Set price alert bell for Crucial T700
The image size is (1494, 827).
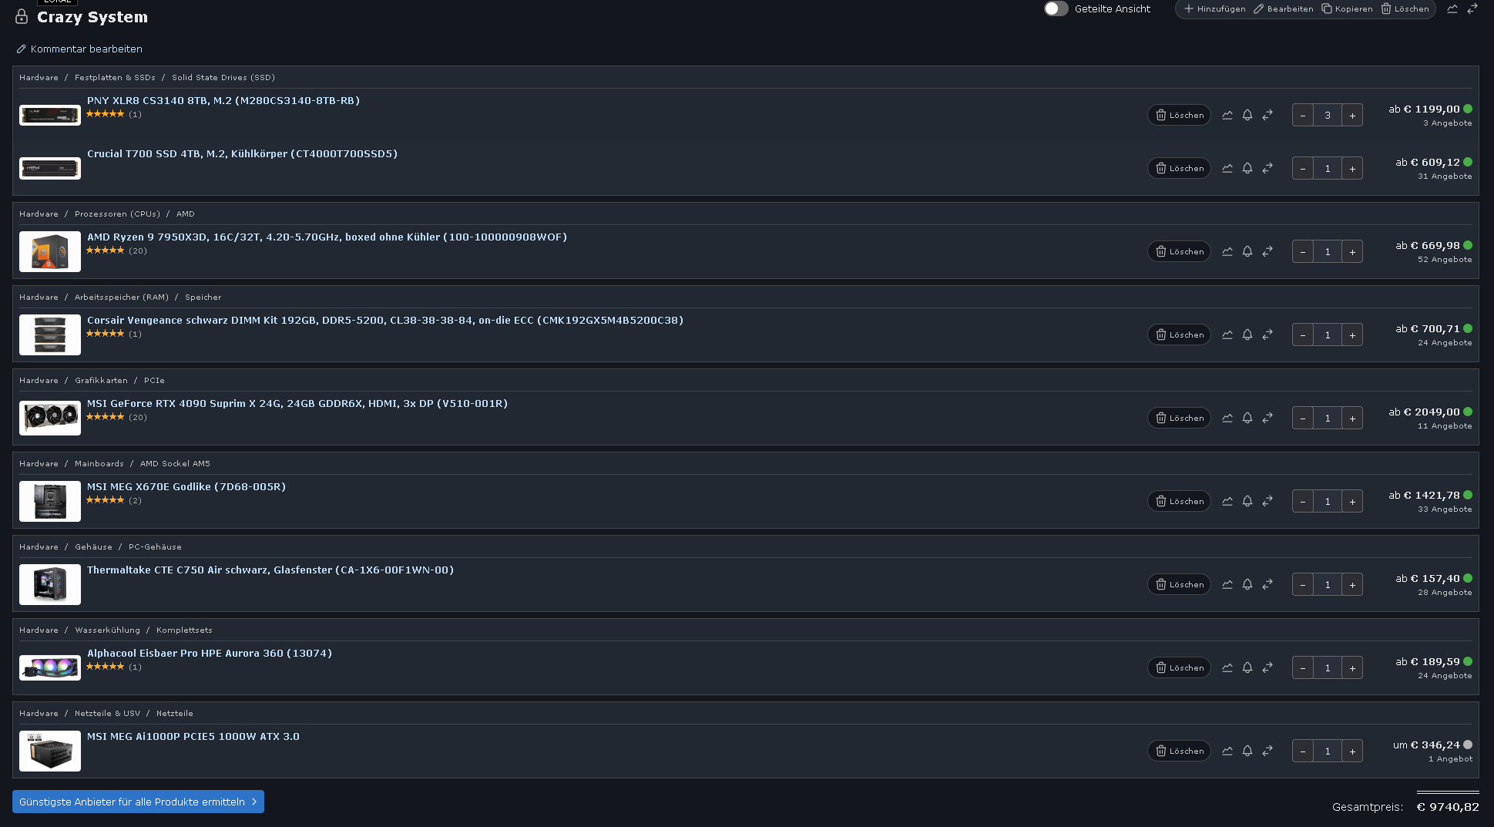coord(1247,168)
